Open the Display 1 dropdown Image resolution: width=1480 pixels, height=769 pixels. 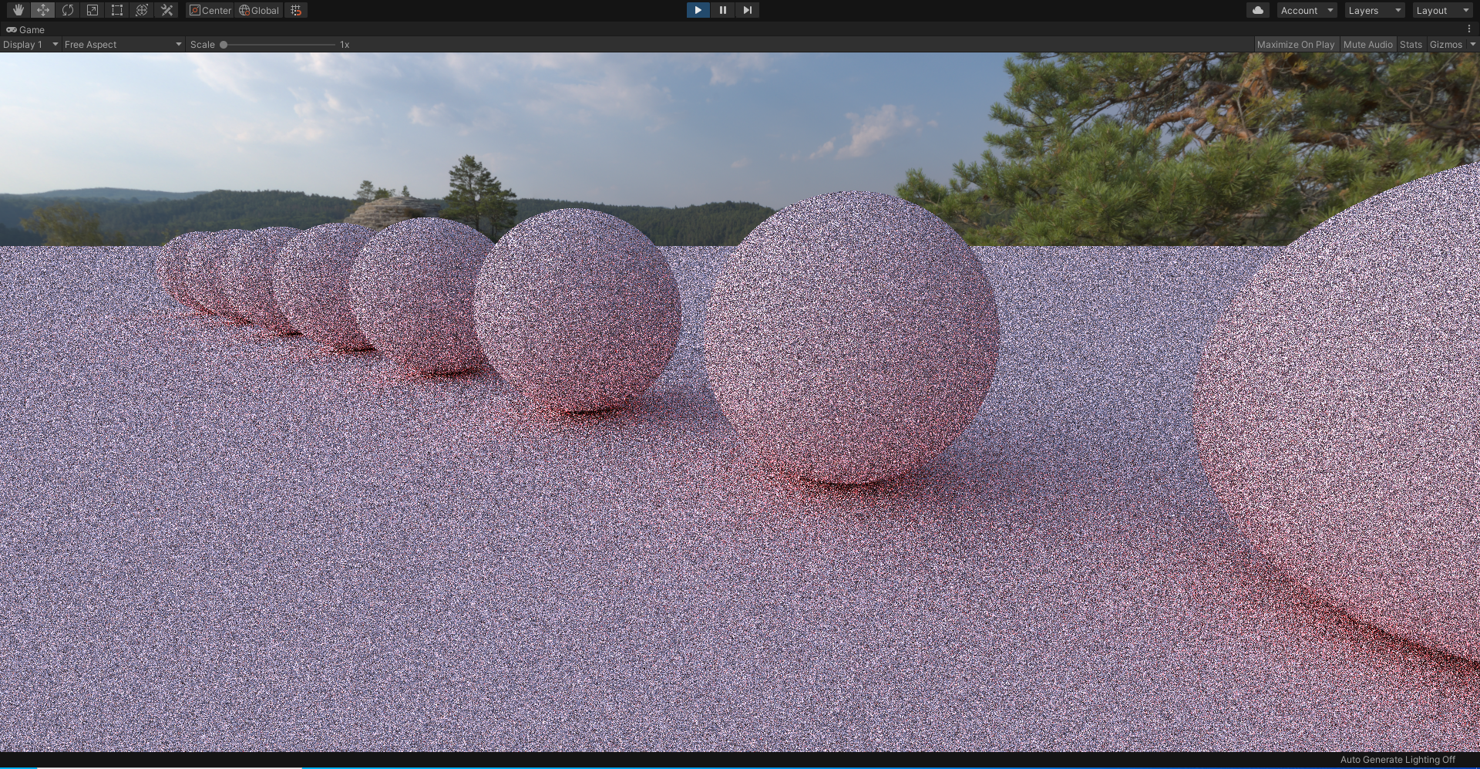pyautogui.click(x=31, y=45)
